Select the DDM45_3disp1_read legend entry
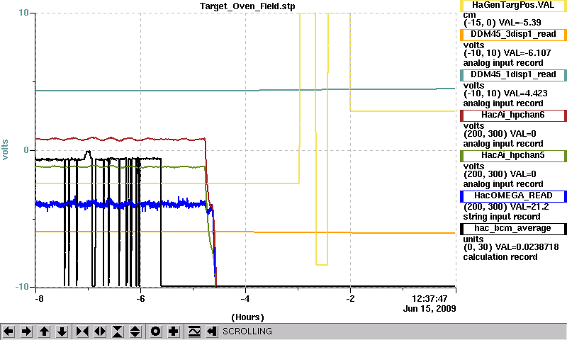The image size is (567, 340). (x=513, y=34)
